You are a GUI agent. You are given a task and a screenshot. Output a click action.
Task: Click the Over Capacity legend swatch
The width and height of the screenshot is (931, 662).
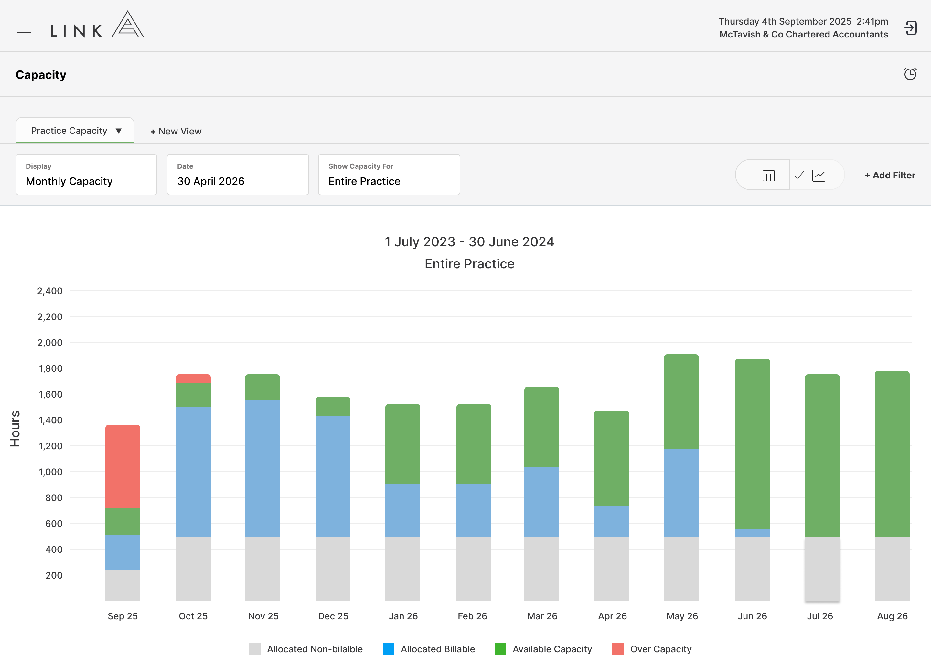pyautogui.click(x=618, y=649)
